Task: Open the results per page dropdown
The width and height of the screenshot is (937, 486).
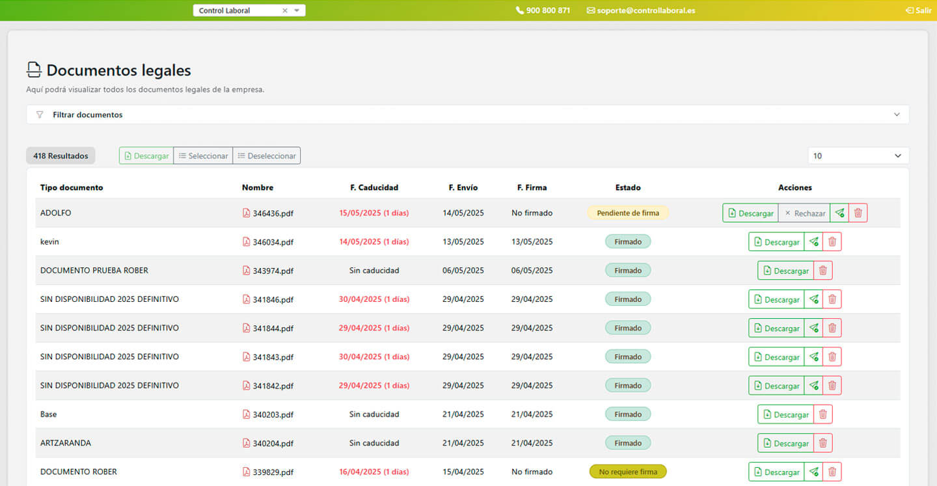Action: coord(858,156)
